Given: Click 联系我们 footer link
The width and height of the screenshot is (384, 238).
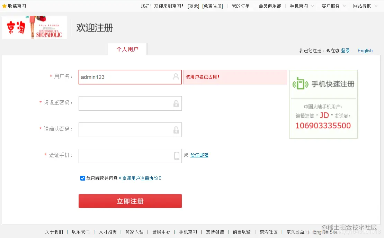Looking at the screenshot, I should pyautogui.click(x=81, y=232).
